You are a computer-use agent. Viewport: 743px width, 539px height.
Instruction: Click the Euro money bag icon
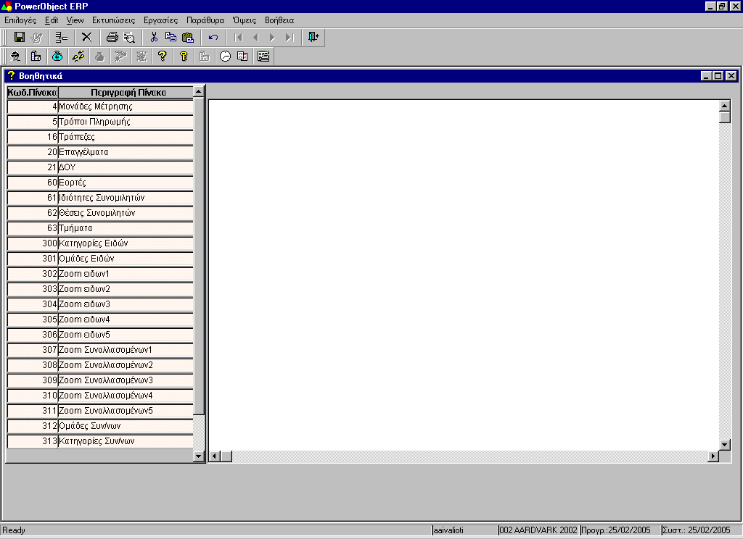57,56
